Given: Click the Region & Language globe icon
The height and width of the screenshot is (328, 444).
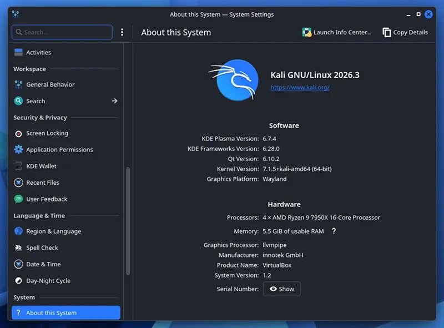Looking at the screenshot, I should tap(18, 231).
